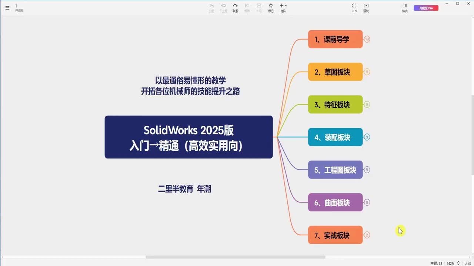Click the 已编辑 edited status label
The image size is (474, 266).
click(x=19, y=11)
